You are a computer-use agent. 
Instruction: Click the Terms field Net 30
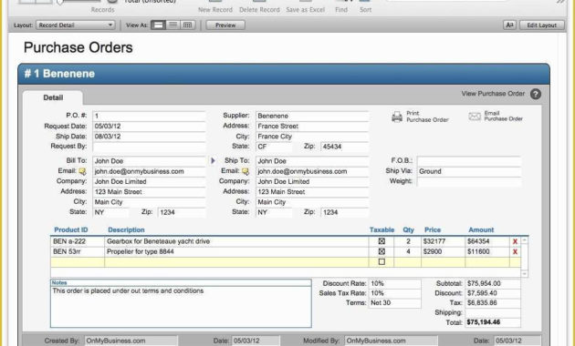(x=394, y=303)
